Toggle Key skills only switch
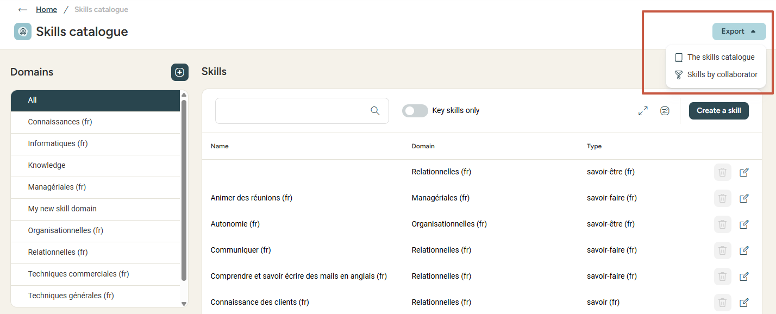This screenshot has height=314, width=776. click(415, 111)
